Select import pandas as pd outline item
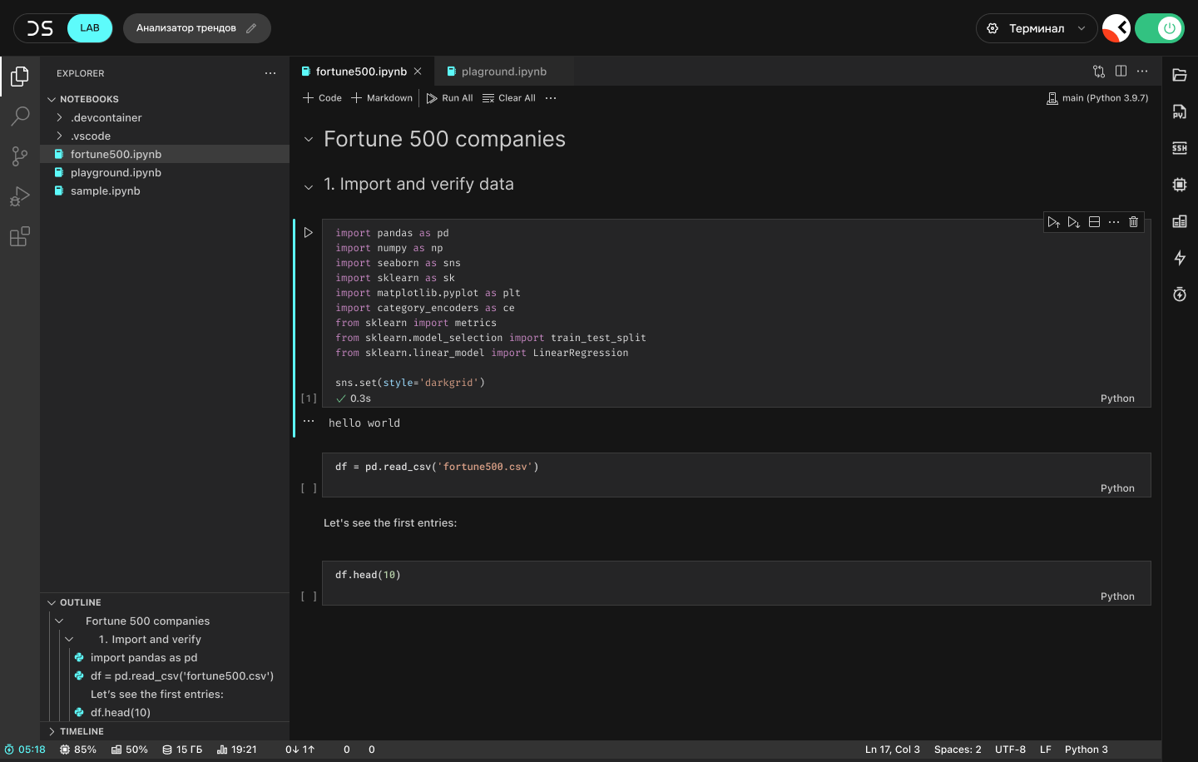Image resolution: width=1198 pixels, height=762 pixels. tap(144, 657)
